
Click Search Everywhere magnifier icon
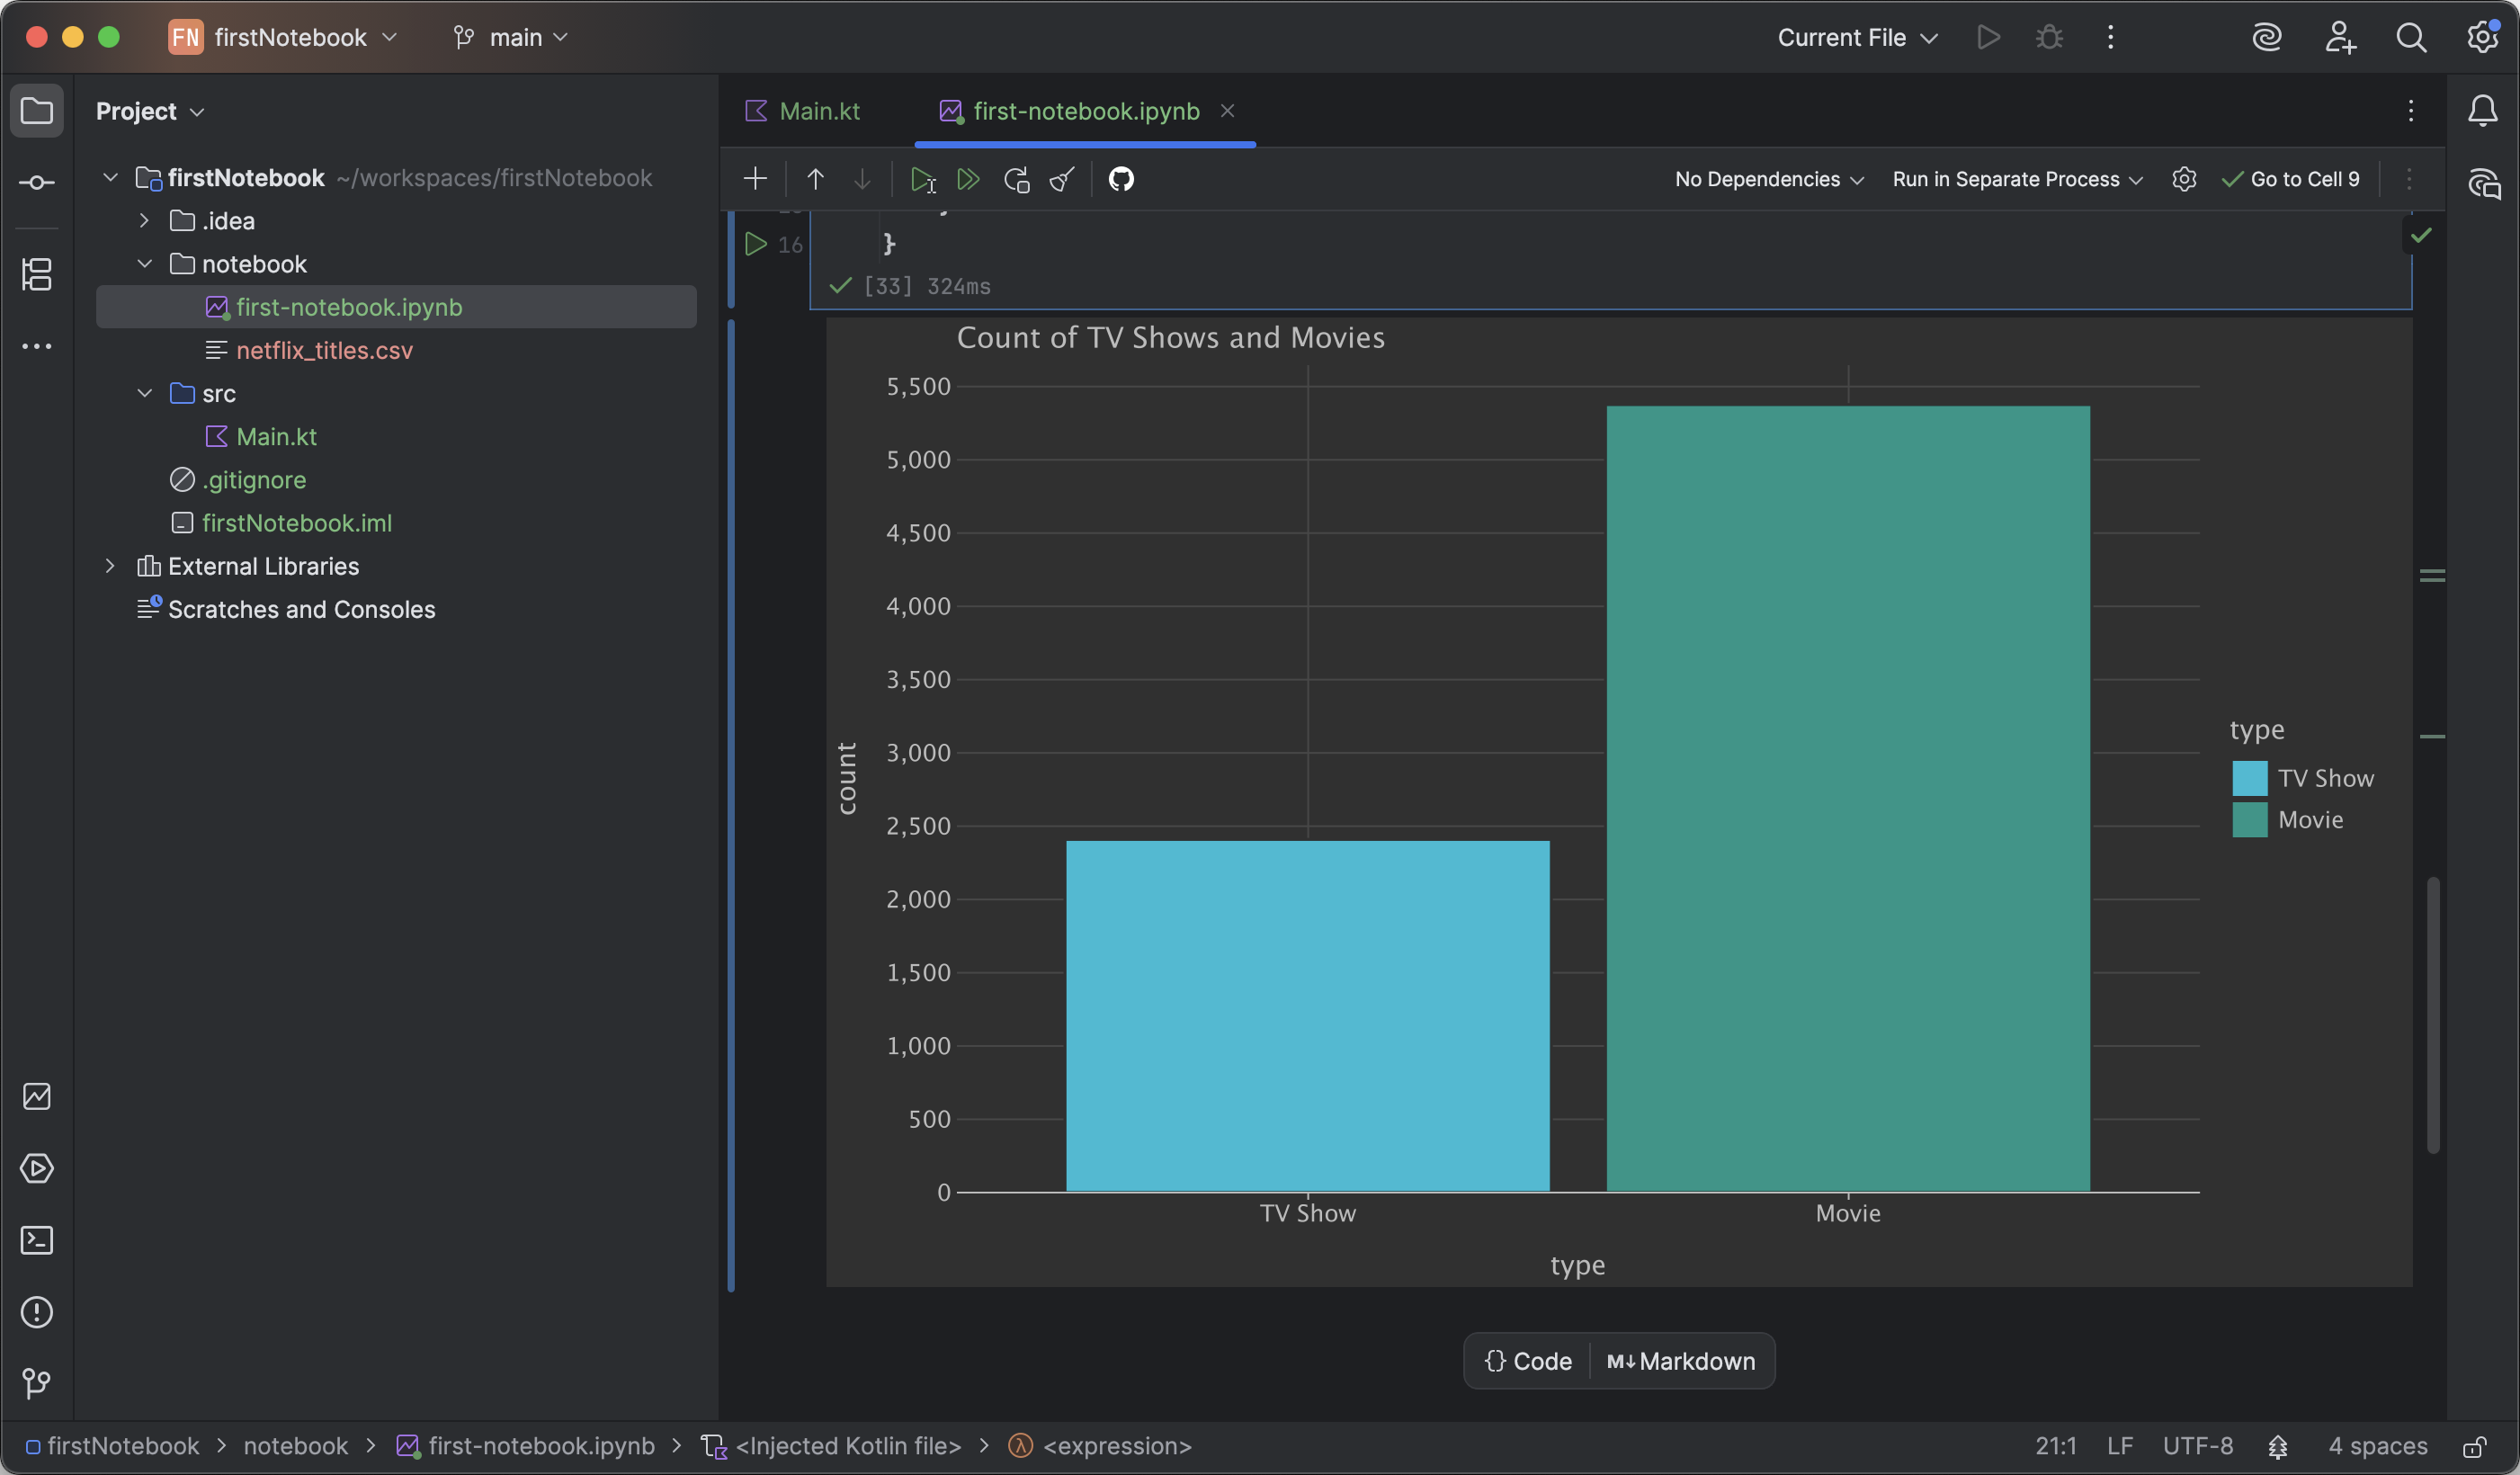point(2411,37)
